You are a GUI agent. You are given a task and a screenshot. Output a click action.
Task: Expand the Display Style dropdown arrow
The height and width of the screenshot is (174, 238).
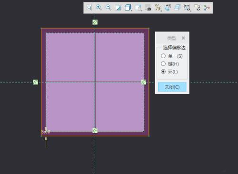131,10
